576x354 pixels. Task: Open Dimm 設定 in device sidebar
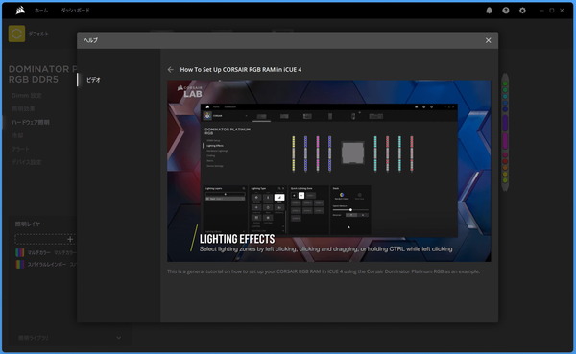tap(27, 96)
